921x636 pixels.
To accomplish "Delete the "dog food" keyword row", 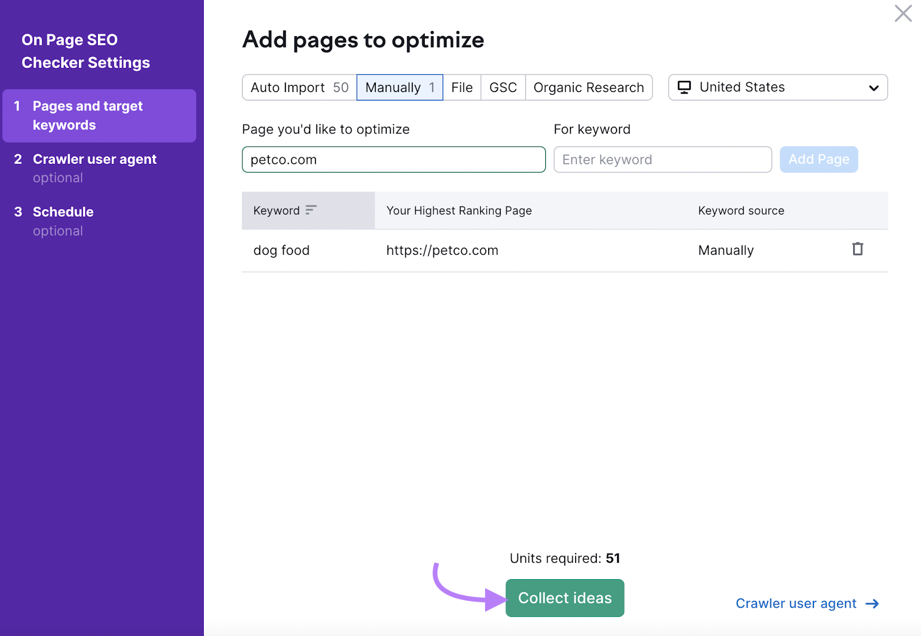I will (x=858, y=250).
